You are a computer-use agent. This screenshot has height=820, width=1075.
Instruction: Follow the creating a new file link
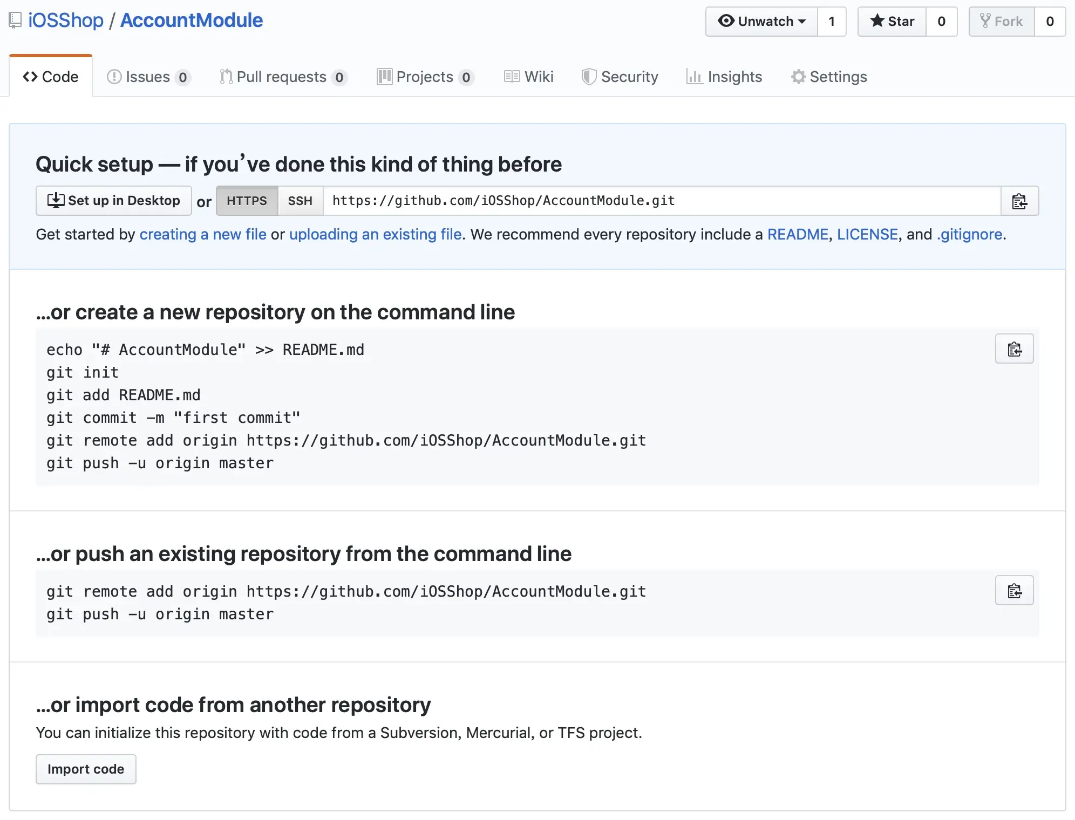203,234
